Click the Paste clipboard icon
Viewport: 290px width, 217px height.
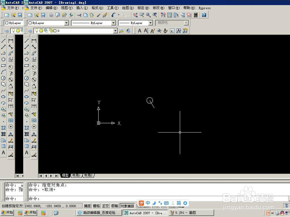pyautogui.click(x=92, y=15)
